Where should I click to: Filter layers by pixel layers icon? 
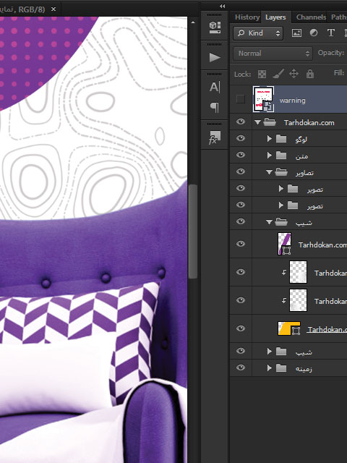pos(296,33)
